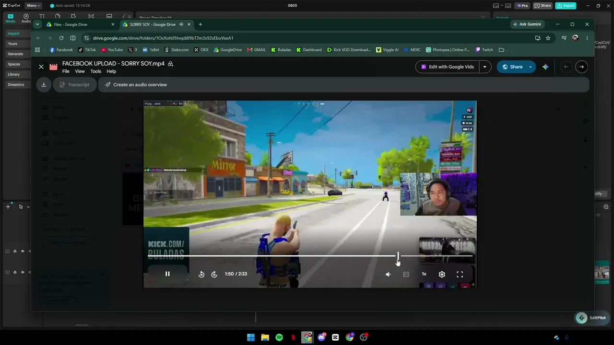This screenshot has width=614, height=345.
Task: Open the View menu in Drive preview
Action: (x=80, y=71)
